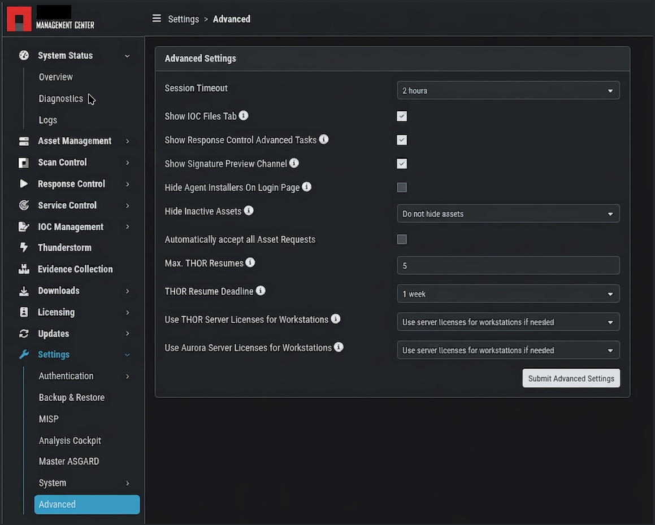Click info icon beside Response Control Advanced Tasks
655x525 pixels.
click(x=324, y=139)
